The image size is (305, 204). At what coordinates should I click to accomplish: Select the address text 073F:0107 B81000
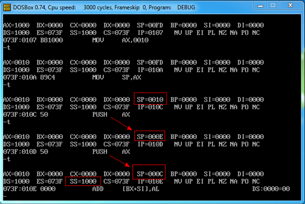click(x=33, y=40)
